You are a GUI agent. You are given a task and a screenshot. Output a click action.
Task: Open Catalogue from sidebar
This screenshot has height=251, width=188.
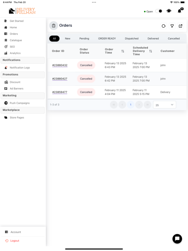(x=16, y=40)
